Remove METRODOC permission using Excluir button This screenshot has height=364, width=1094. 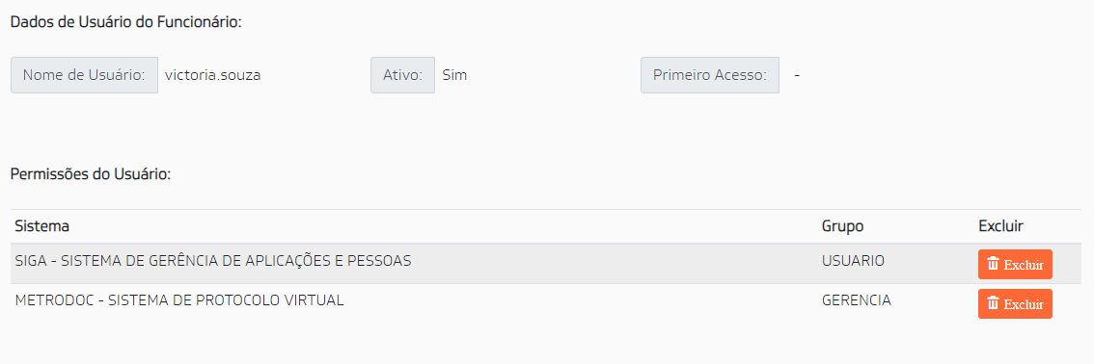pyautogui.click(x=1015, y=304)
